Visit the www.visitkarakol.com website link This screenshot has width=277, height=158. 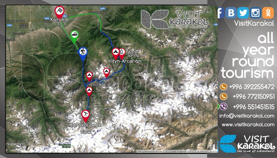pyautogui.click(x=248, y=124)
